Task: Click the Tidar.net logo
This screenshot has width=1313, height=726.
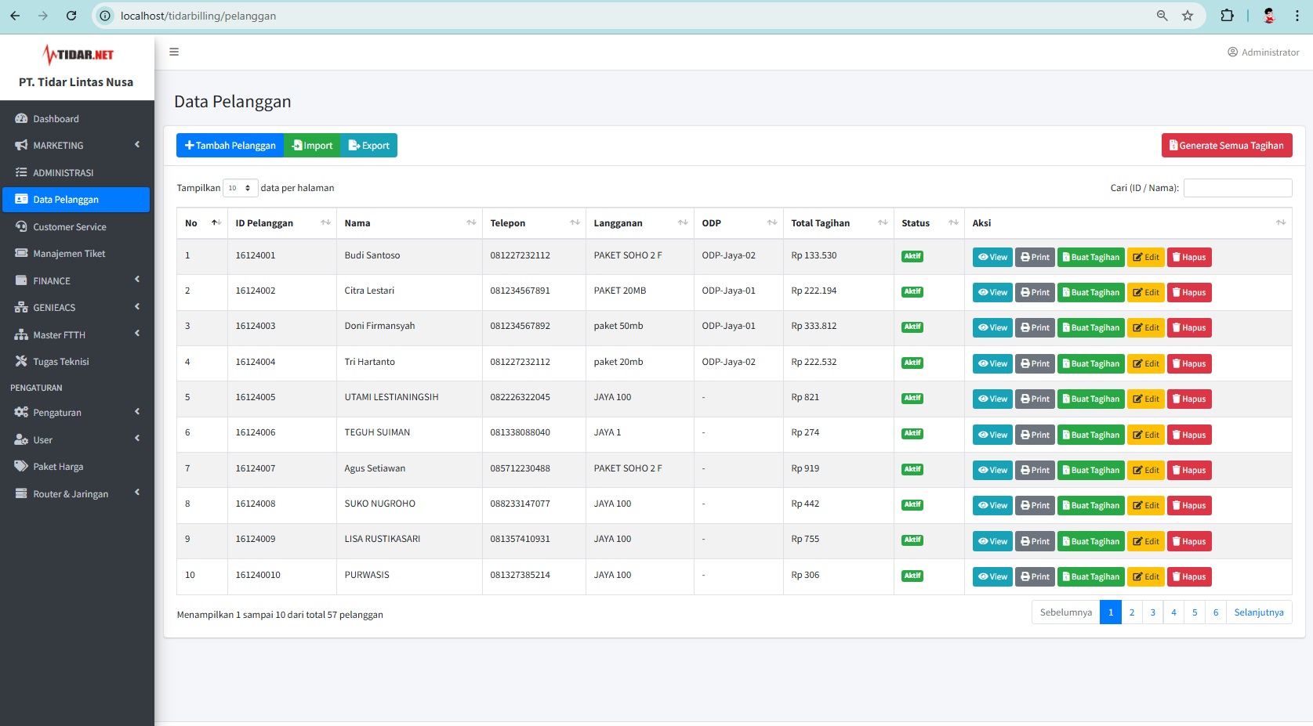Action: (x=78, y=54)
